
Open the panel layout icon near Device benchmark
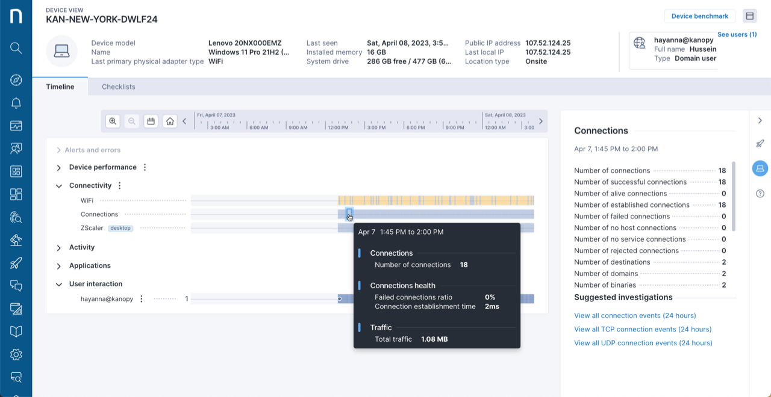click(750, 16)
